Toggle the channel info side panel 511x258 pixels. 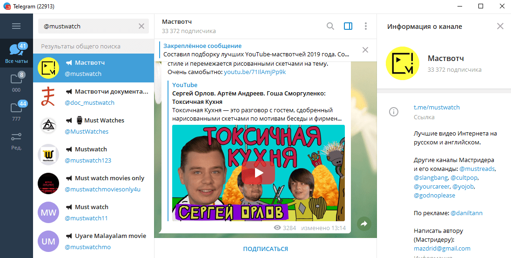[x=348, y=26]
